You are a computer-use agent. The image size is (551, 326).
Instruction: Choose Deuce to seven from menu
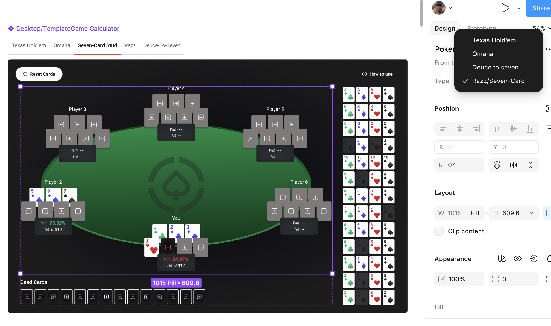coord(495,67)
